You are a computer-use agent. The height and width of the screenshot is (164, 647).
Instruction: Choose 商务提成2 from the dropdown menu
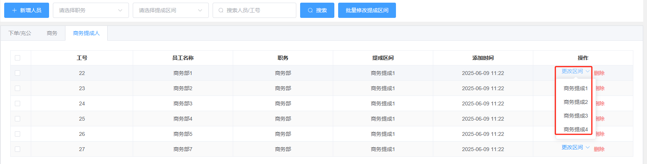coord(575,102)
